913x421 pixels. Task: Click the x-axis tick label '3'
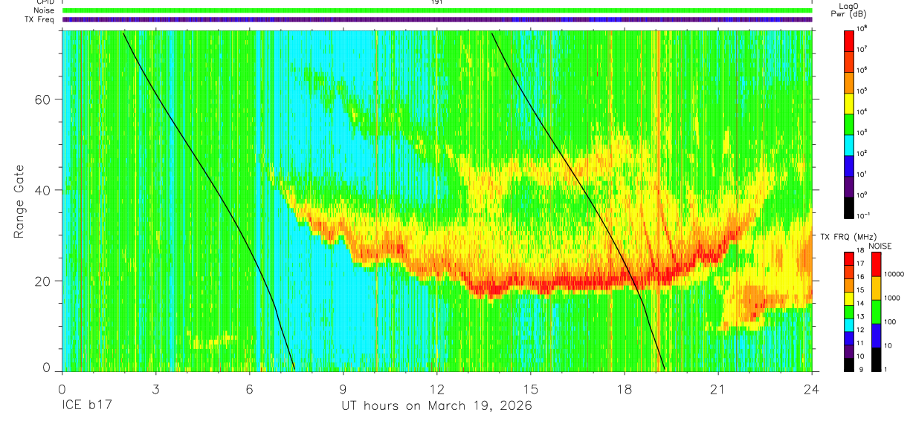(x=156, y=388)
